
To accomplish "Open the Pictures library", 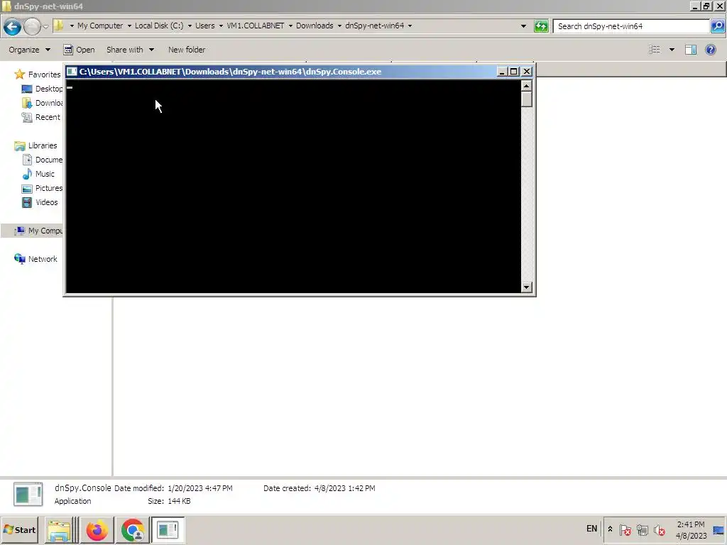I will coord(42,188).
